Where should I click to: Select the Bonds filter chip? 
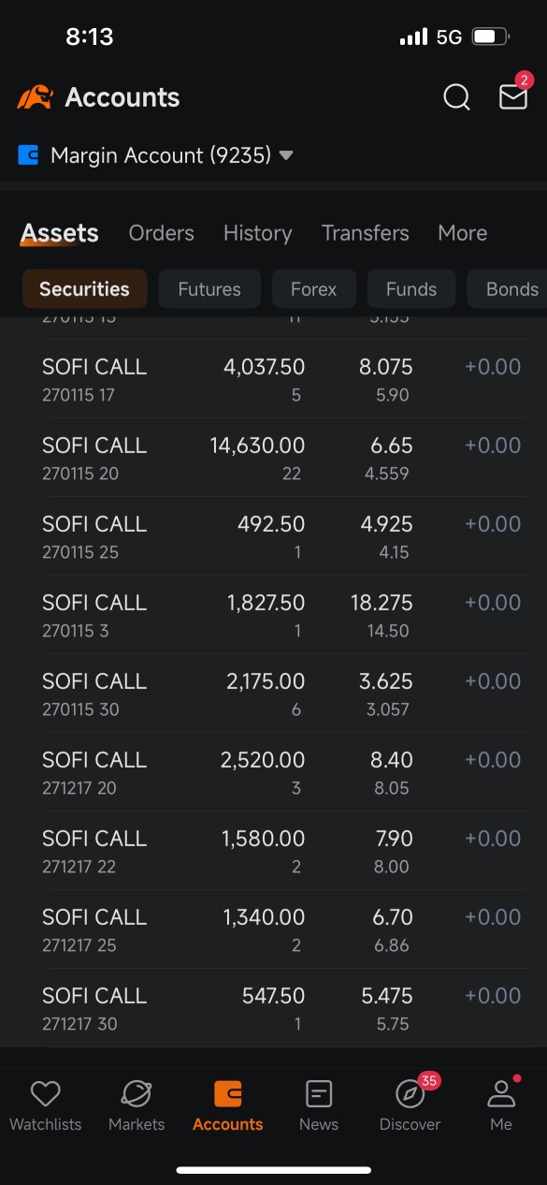[x=507, y=289]
